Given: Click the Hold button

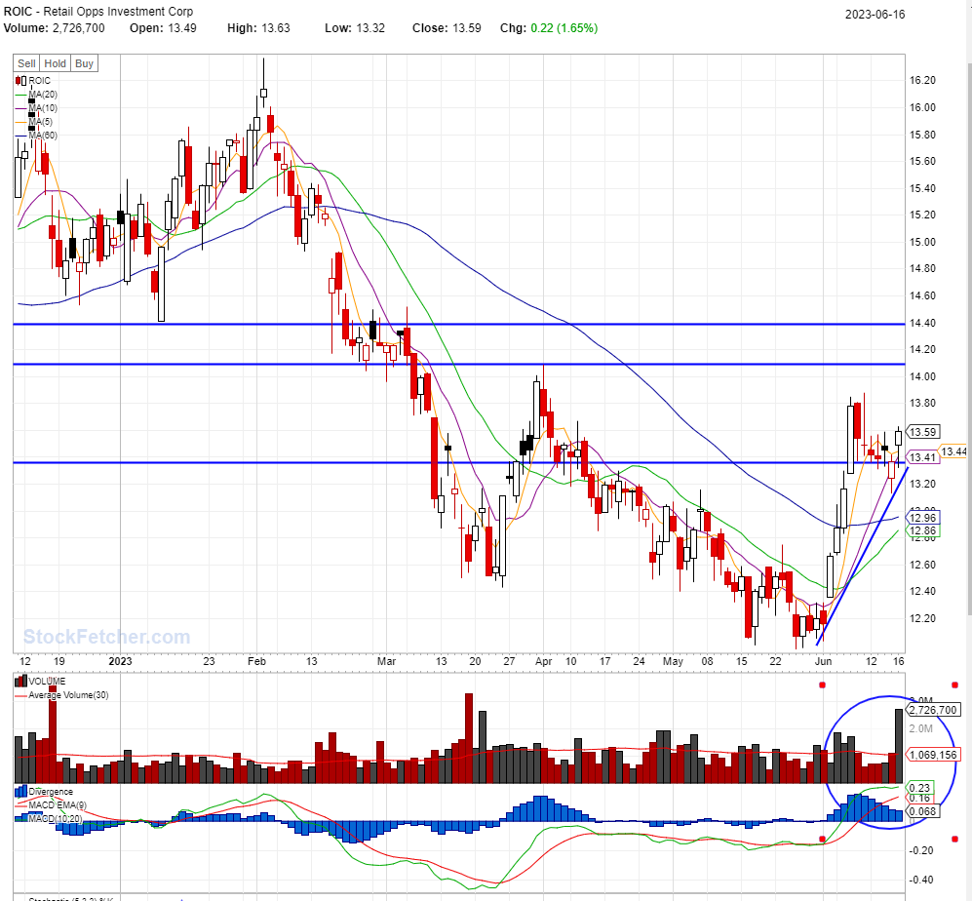Looking at the screenshot, I should click(x=56, y=63).
